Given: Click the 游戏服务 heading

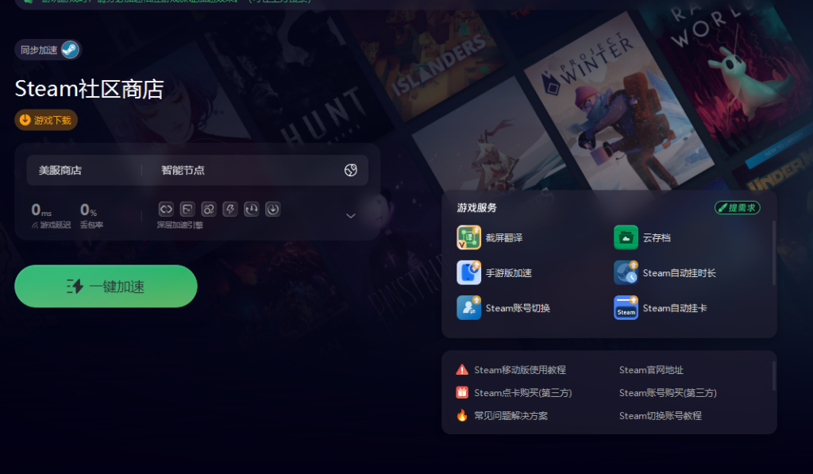Looking at the screenshot, I should [476, 208].
